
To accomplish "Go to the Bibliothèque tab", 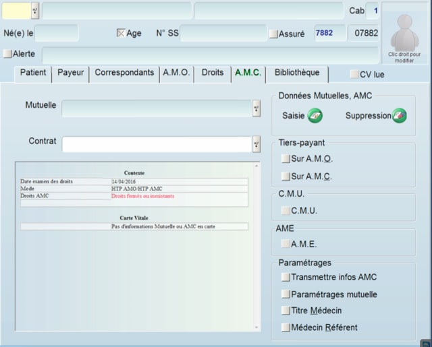I will click(297, 73).
